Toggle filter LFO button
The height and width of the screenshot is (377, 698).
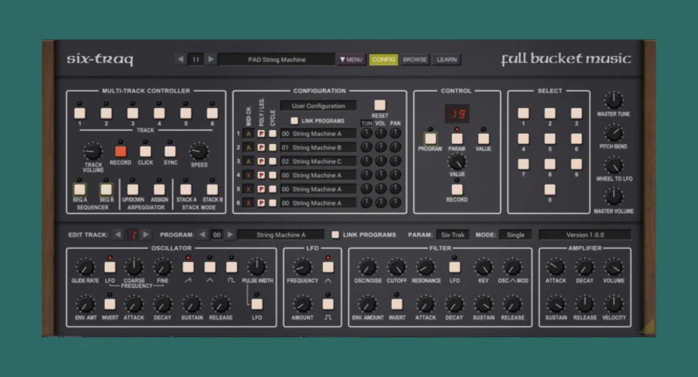pyautogui.click(x=455, y=267)
